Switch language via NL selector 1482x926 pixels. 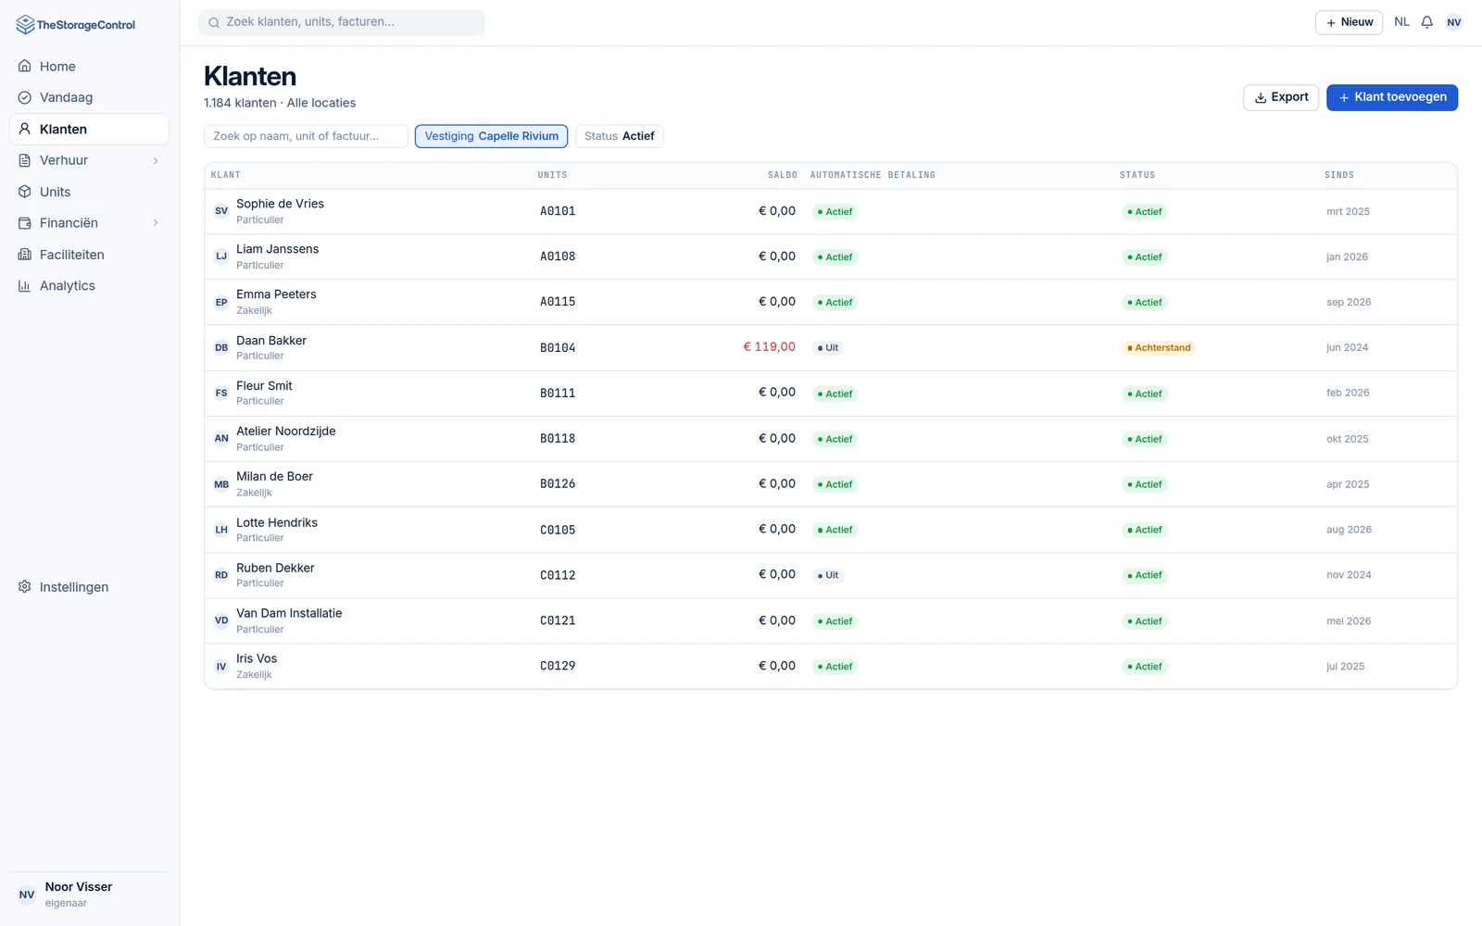1401,22
